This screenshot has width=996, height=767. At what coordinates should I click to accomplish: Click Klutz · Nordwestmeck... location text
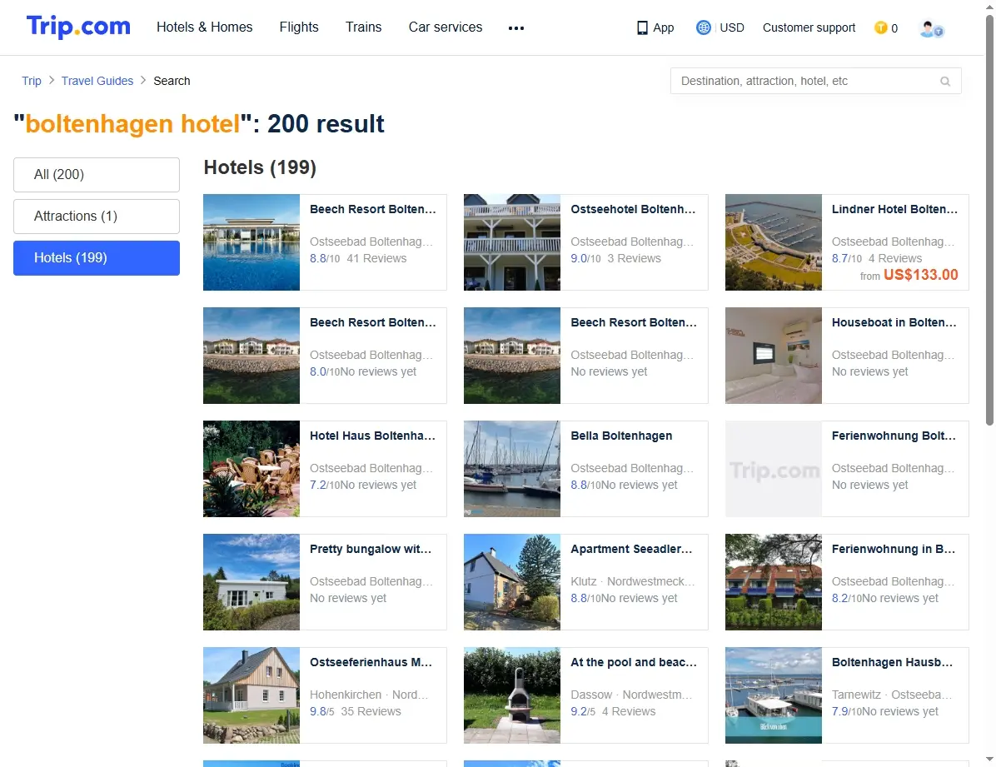[x=633, y=581]
